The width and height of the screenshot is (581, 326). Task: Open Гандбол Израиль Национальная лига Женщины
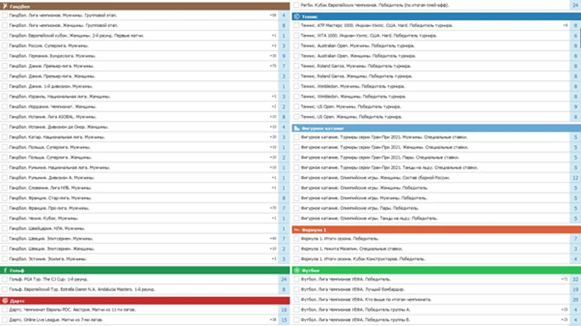pos(60,97)
